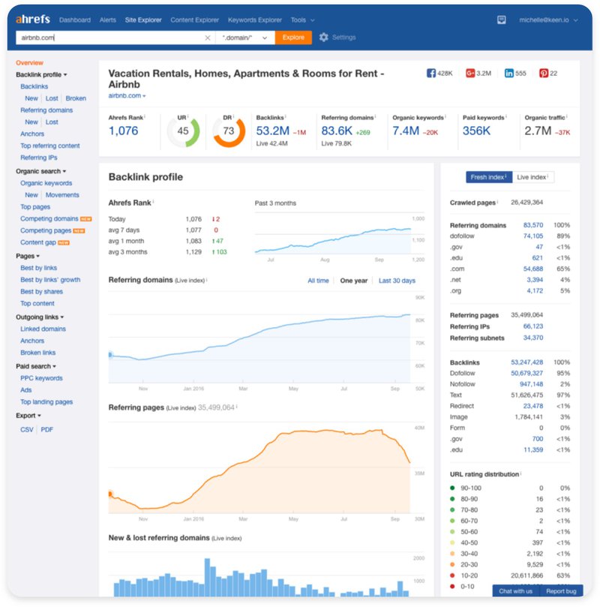Select One year range for referring domains
Screen dimensions: 600x607
[353, 281]
